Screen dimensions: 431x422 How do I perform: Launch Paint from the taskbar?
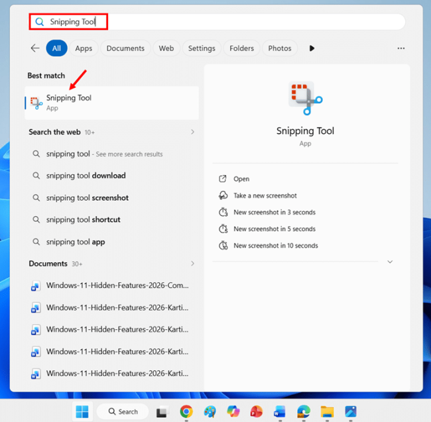point(210,411)
